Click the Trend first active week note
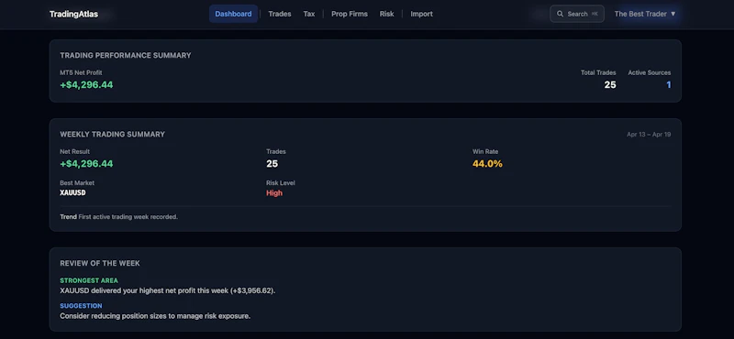This screenshot has width=734, height=339. coord(119,217)
